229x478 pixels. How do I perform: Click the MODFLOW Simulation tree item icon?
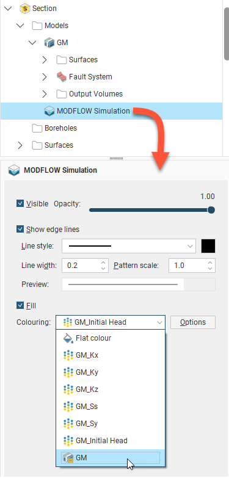pyautogui.click(x=49, y=111)
